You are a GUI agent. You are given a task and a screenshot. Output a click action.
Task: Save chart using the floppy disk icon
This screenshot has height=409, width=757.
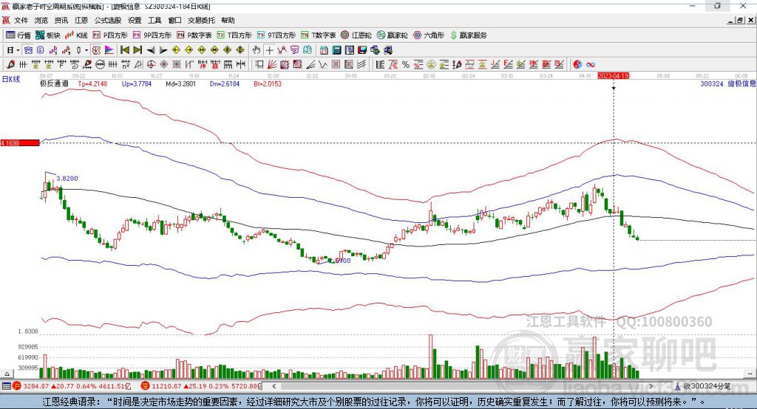(362, 50)
